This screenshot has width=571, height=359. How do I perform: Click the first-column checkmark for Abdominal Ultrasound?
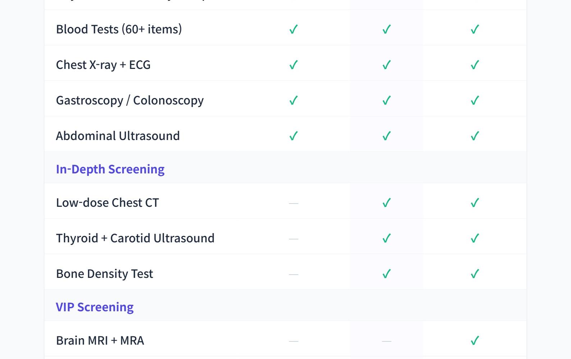click(294, 136)
